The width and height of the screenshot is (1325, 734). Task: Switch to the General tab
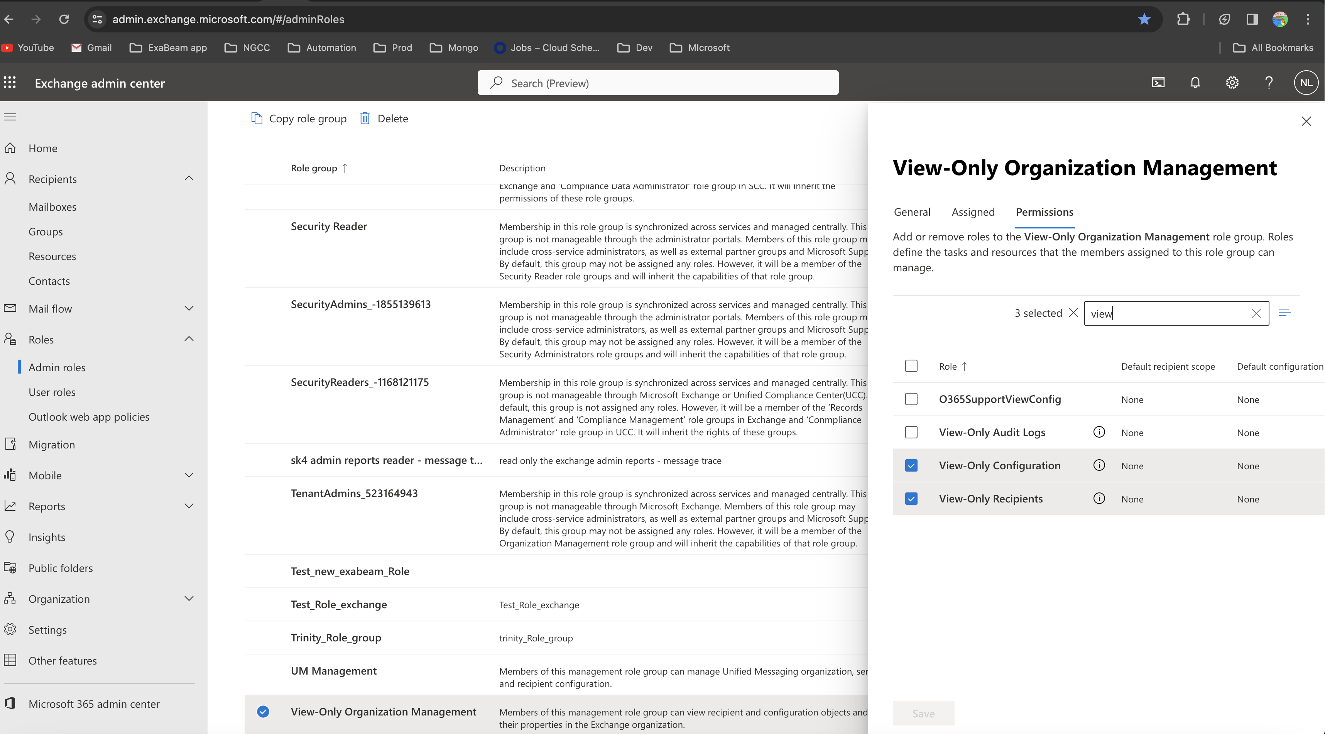tap(911, 212)
